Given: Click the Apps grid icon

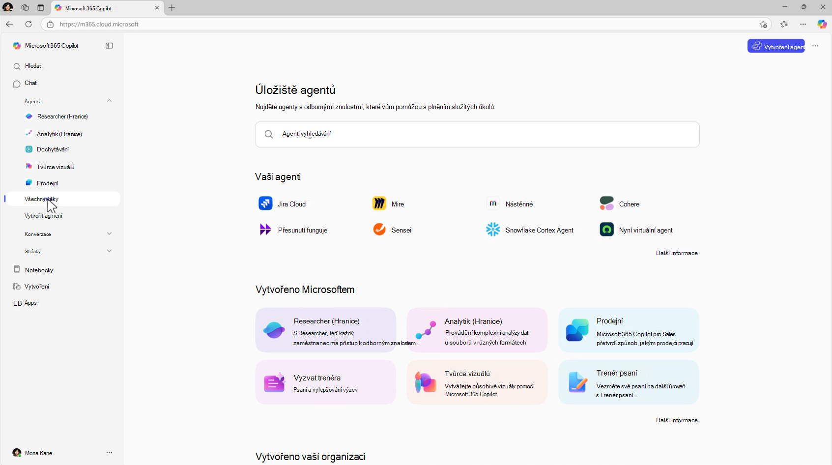Looking at the screenshot, I should point(17,303).
